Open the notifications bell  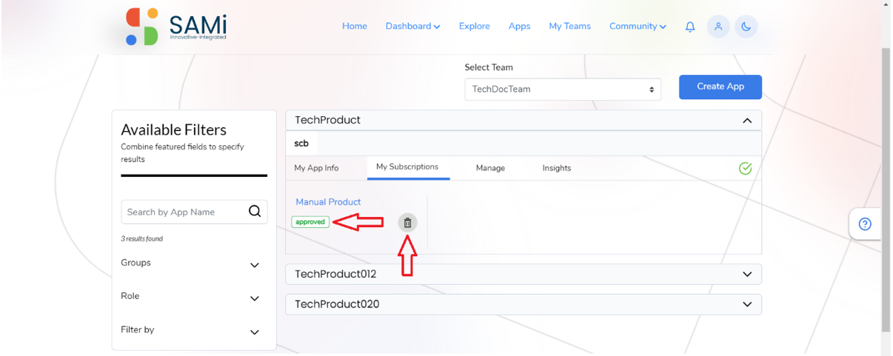coord(690,27)
